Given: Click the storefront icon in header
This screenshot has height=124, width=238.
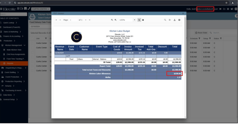Looking at the screenshot, I should coord(25,9).
